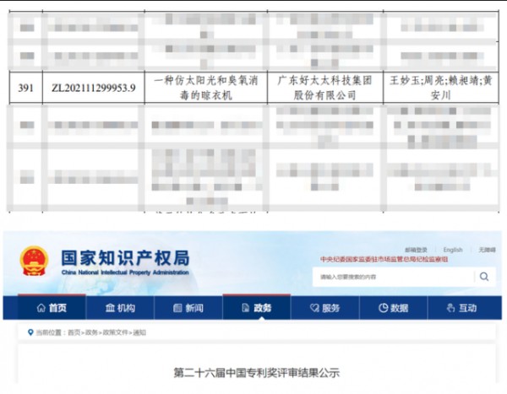This screenshot has width=507, height=394.
Task: Click the 国家知识产权局 site title
Action: [x=125, y=258]
